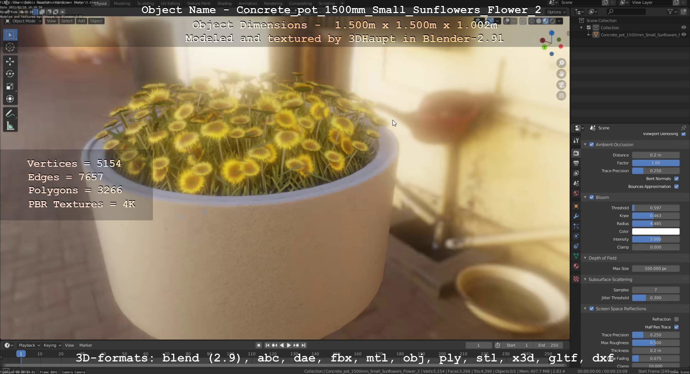Switch to the Modeling workspace tab
This screenshot has width=690, height=374.
122,4
